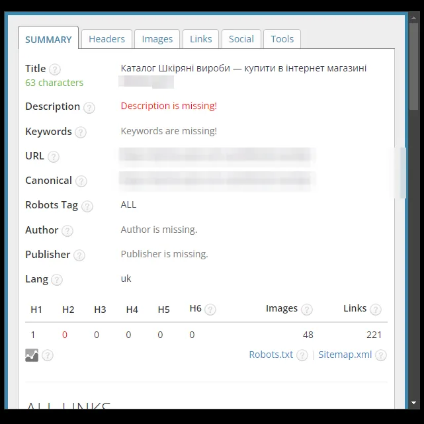Click the vertical scrollbar thumb
This screenshot has width=424, height=424.
pyautogui.click(x=413, y=67)
